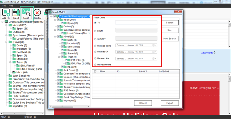The image size is (231, 119).
Task: Select the Junk E-mail folder icon in main tree
Action: [x=10, y=76]
